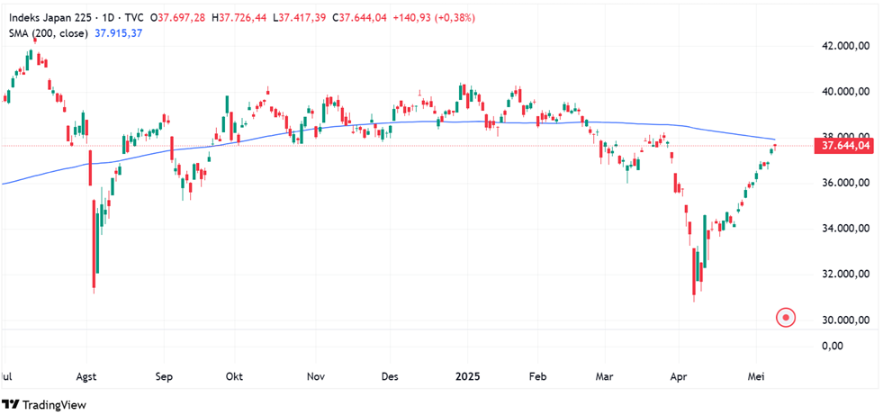Screen dimensions: 883x415
Task: Click the Mei month label on time axis
Action: coord(756,376)
